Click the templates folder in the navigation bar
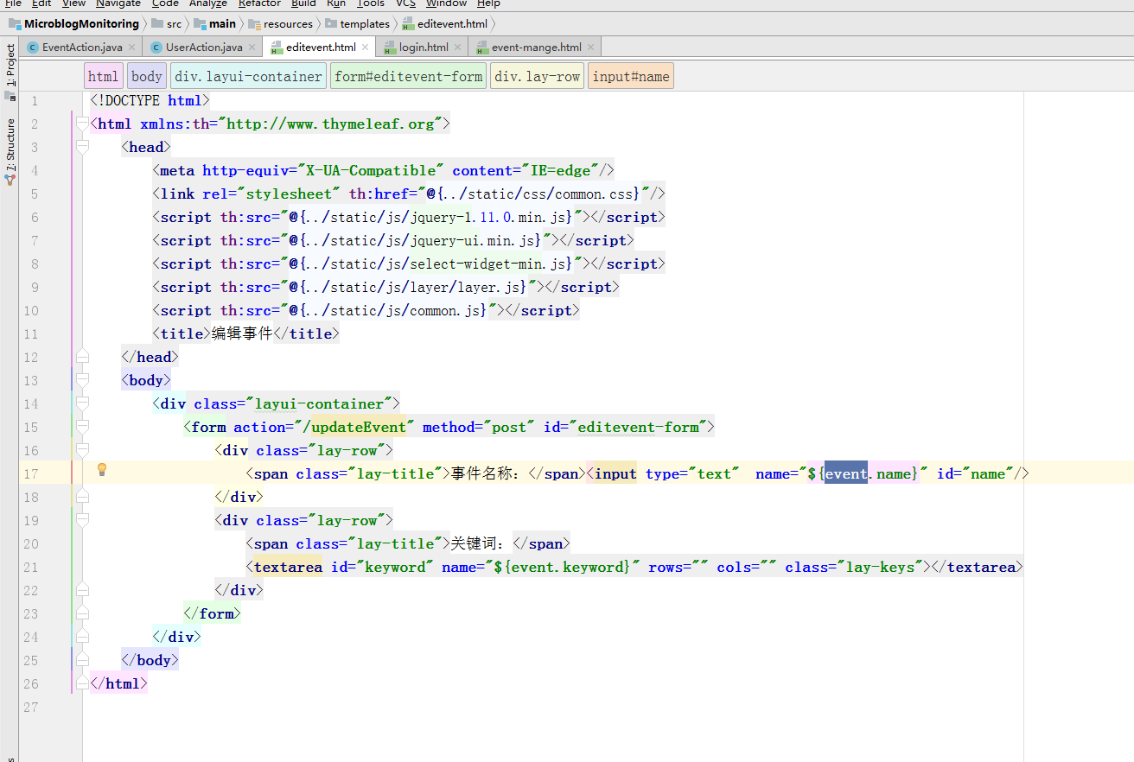1134x762 pixels. click(x=358, y=23)
